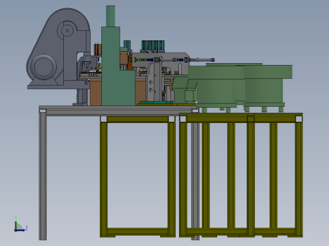Select the red origin point of the axis triad
The width and height of the screenshot is (329, 246).
click(16, 230)
